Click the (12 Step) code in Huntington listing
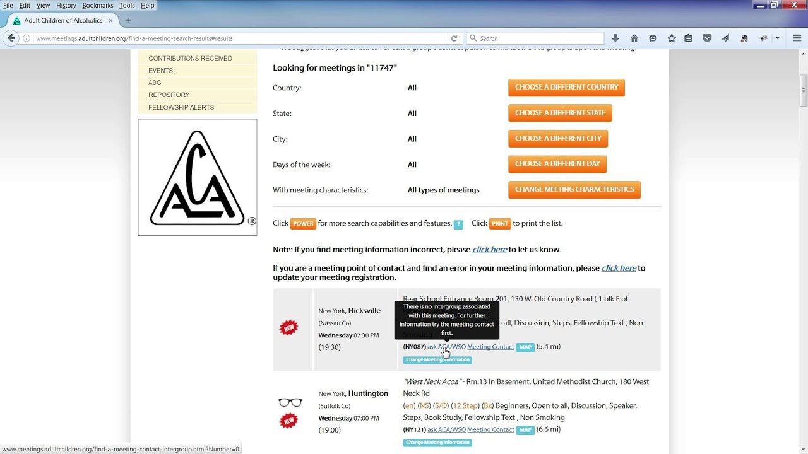The width and height of the screenshot is (808, 454). pos(465,405)
